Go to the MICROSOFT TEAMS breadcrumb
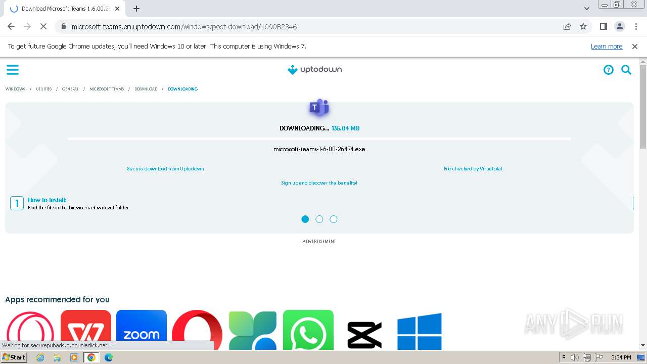Screen dimensions: 647x364 pos(107,89)
